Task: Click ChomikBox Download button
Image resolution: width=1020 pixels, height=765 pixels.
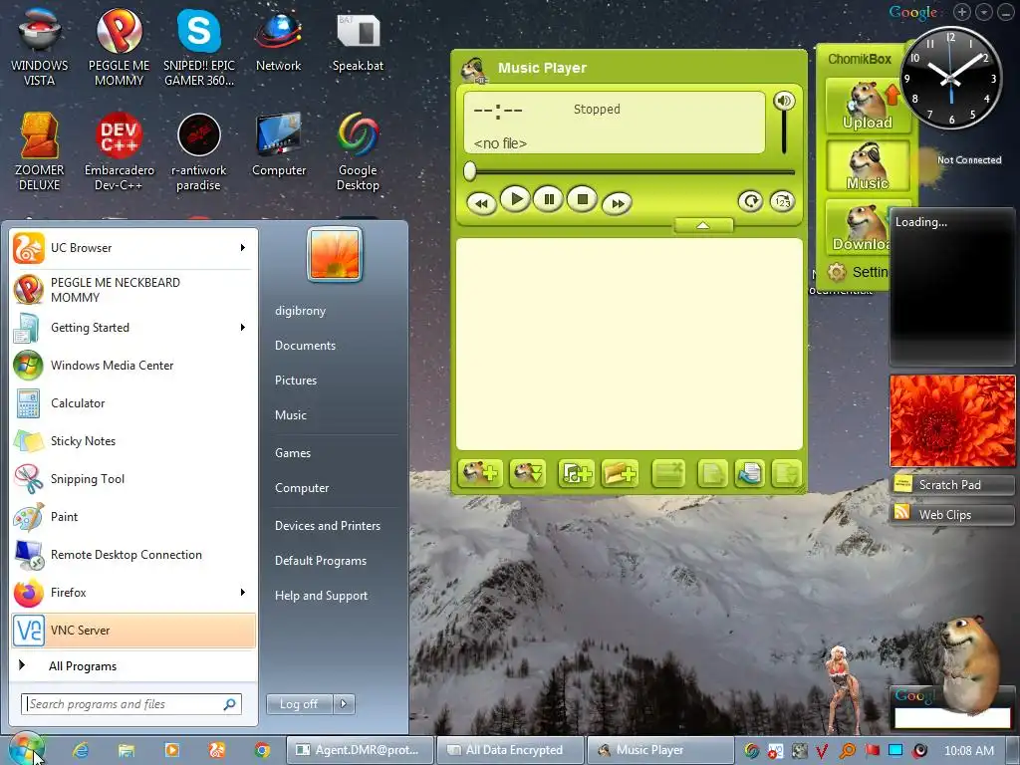Action: point(859,227)
